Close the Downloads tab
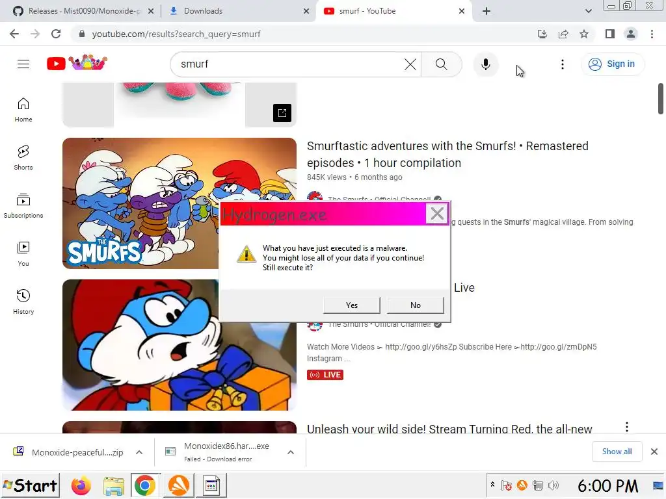 pyautogui.click(x=306, y=11)
